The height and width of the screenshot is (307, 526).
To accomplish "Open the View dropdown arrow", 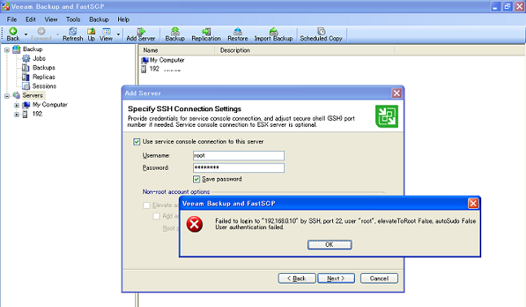I will pos(118,34).
